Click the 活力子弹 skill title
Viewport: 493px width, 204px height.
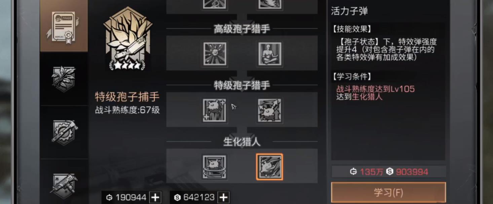tap(349, 11)
